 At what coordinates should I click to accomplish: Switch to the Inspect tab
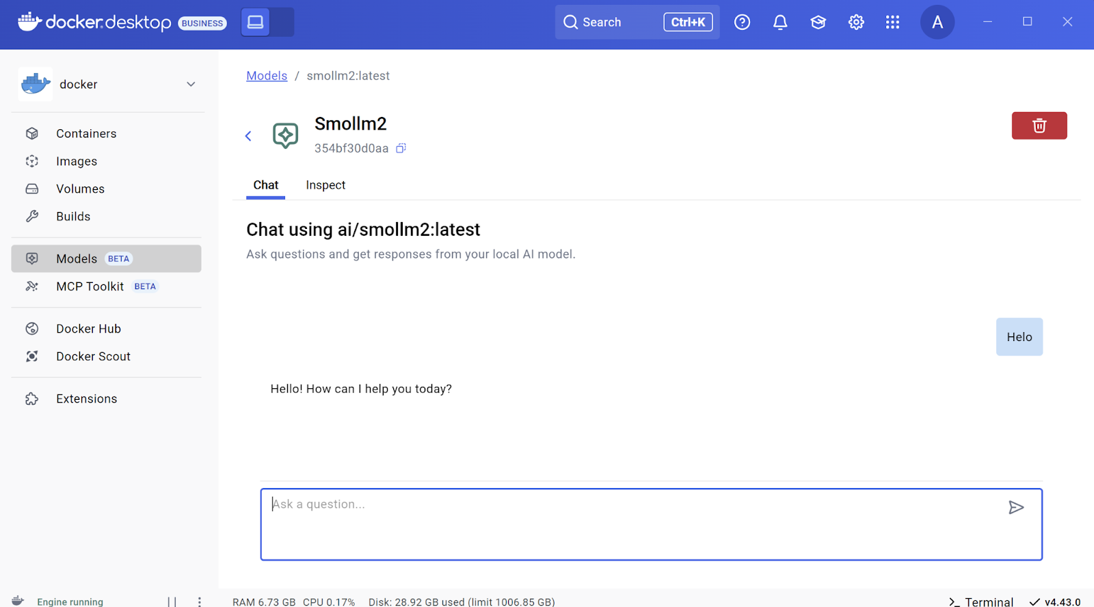click(x=325, y=185)
